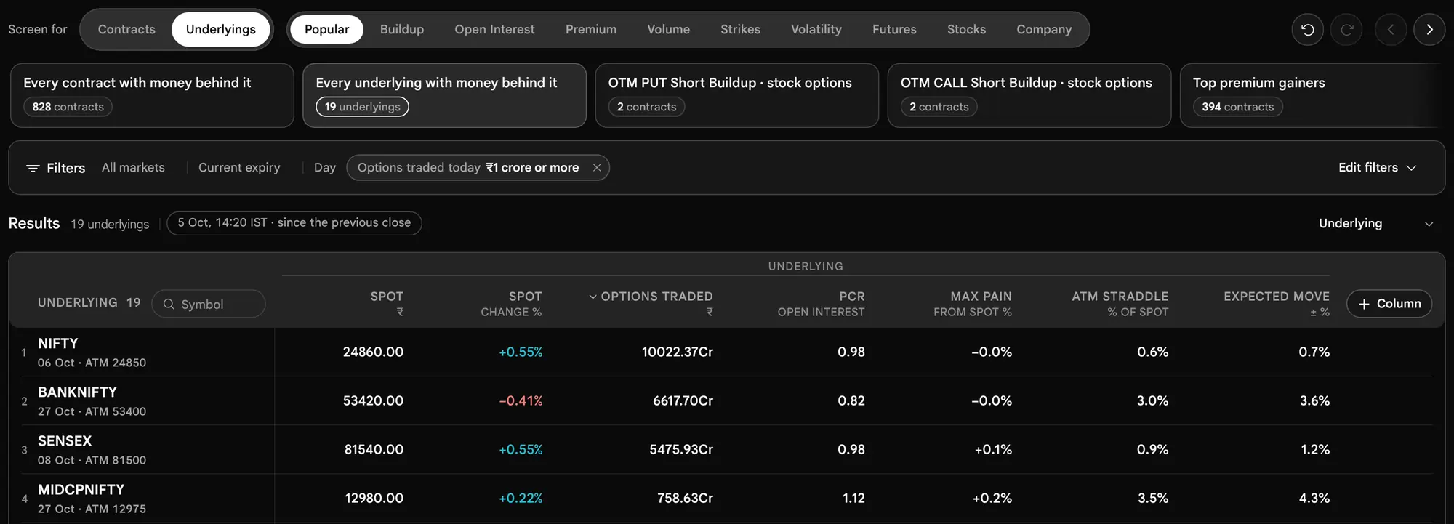The width and height of the screenshot is (1454, 524).
Task: Click NIFTY spot value 24860.00
Action: click(x=373, y=352)
